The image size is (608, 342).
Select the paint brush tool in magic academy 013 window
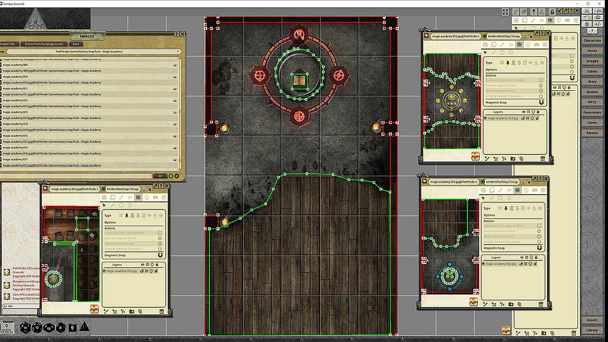tap(502, 45)
